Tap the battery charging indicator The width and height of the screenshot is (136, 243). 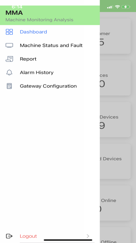[x=126, y=7]
